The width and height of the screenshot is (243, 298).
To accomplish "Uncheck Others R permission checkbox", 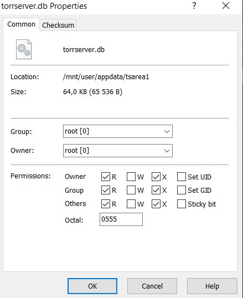I will (x=106, y=204).
